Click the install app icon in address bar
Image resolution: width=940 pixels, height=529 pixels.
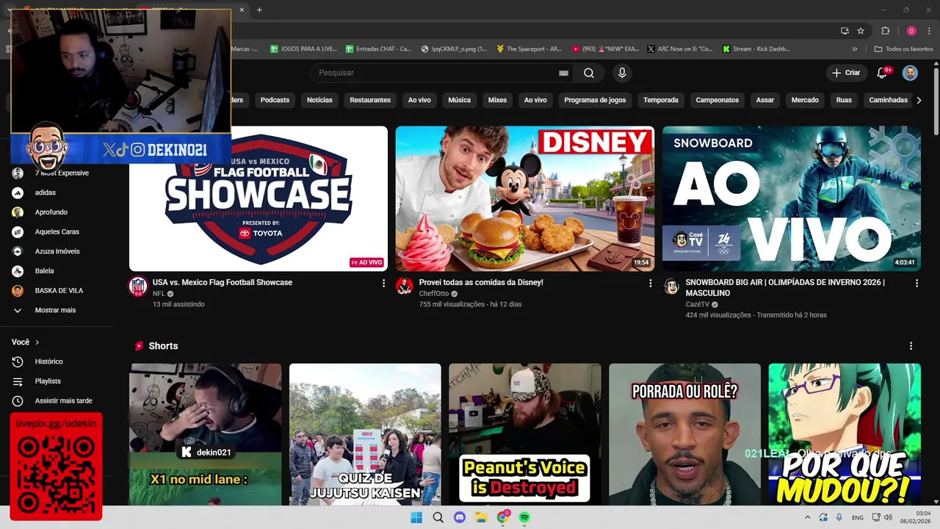click(845, 31)
